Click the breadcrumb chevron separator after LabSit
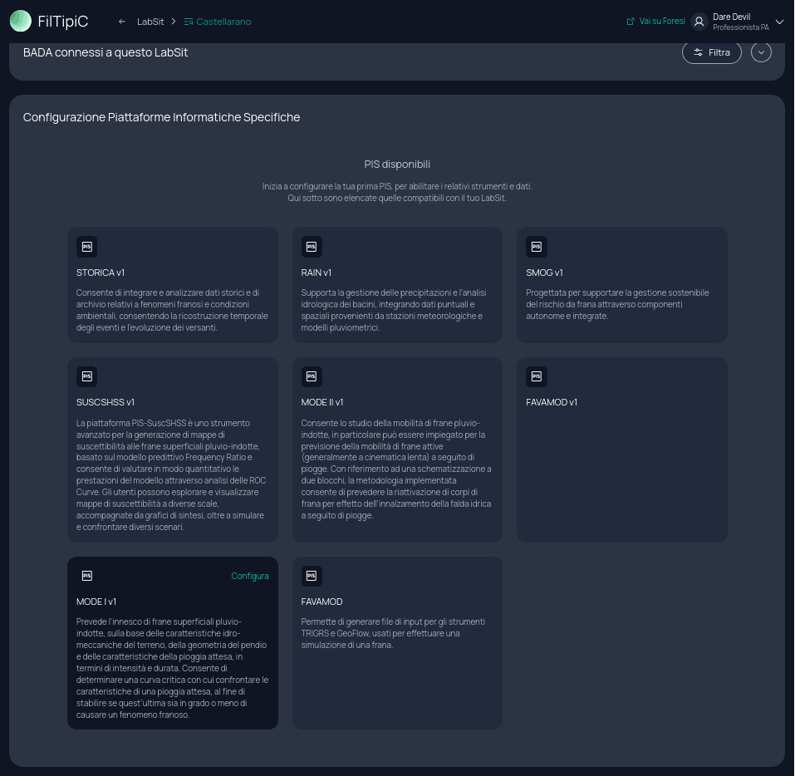The height and width of the screenshot is (776, 795). [x=174, y=22]
